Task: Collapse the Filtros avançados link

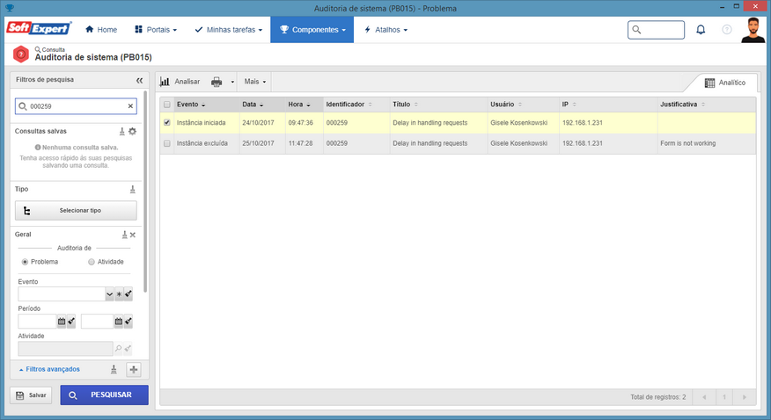Action: click(49, 369)
